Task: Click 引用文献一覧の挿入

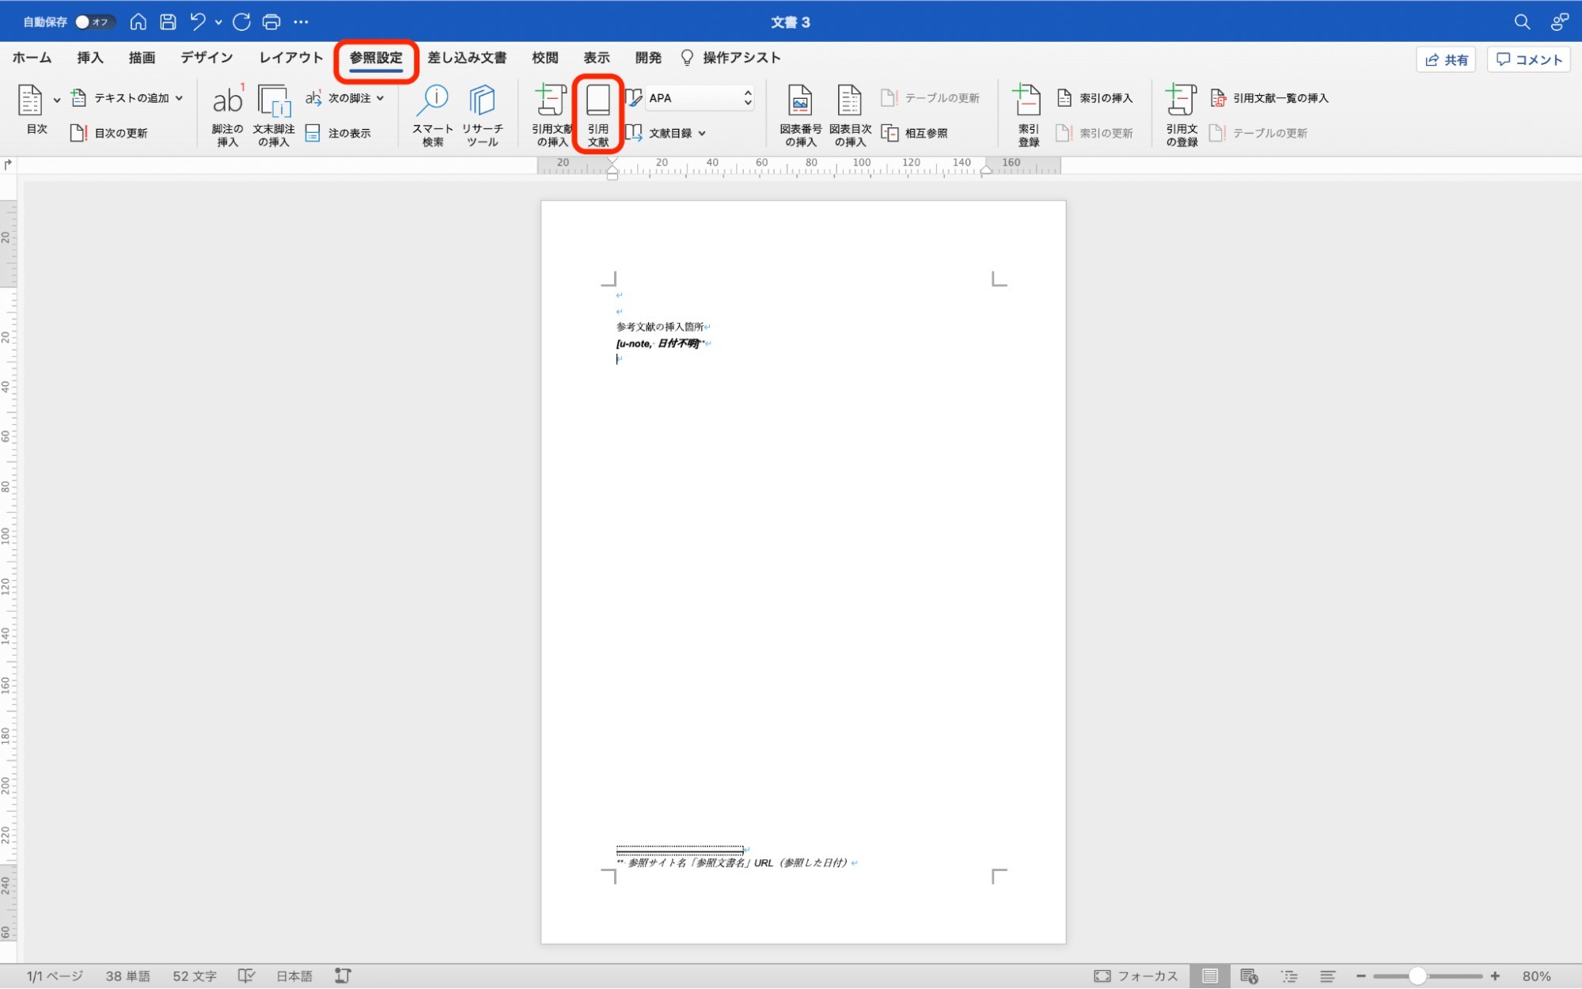Action: pyautogui.click(x=1269, y=98)
